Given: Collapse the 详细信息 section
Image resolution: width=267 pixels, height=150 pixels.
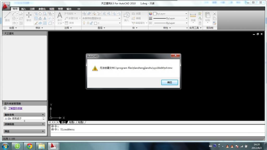Looking at the screenshot, I should [43, 124].
